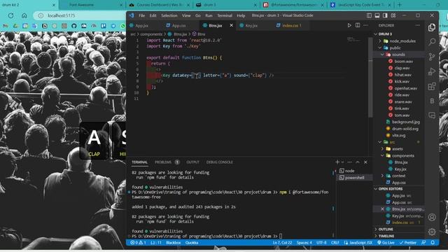Open the Blackbox icon in the activity bar
448x252 pixels.
(432, 101)
